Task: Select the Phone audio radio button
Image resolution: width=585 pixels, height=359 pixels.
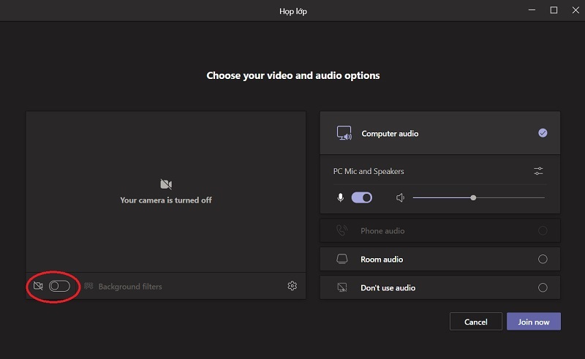Action: (x=543, y=230)
